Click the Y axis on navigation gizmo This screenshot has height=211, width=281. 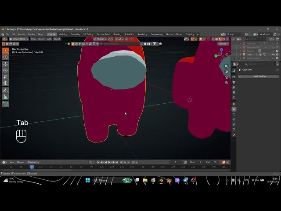point(216,56)
